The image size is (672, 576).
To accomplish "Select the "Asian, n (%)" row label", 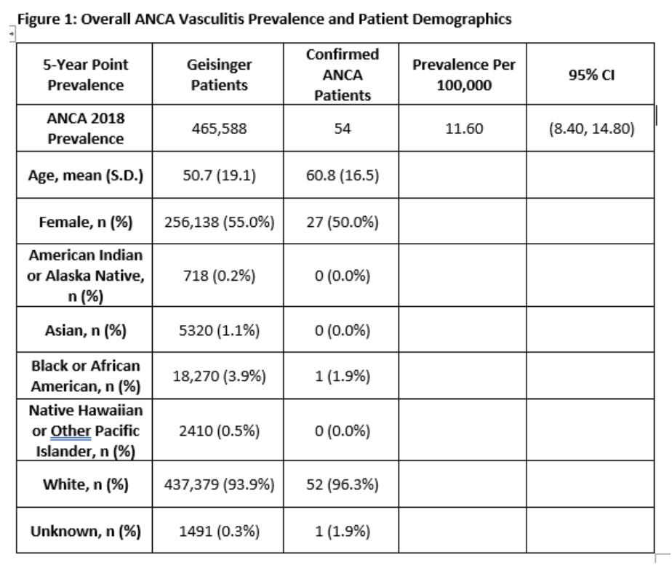I will tap(85, 331).
